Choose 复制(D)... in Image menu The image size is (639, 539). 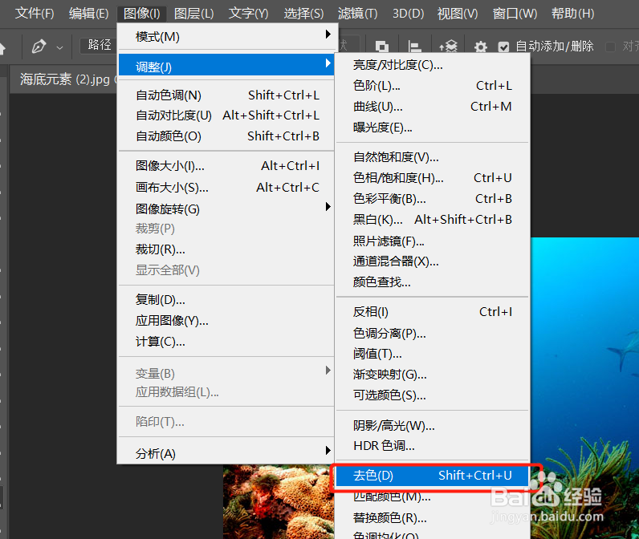(228, 300)
